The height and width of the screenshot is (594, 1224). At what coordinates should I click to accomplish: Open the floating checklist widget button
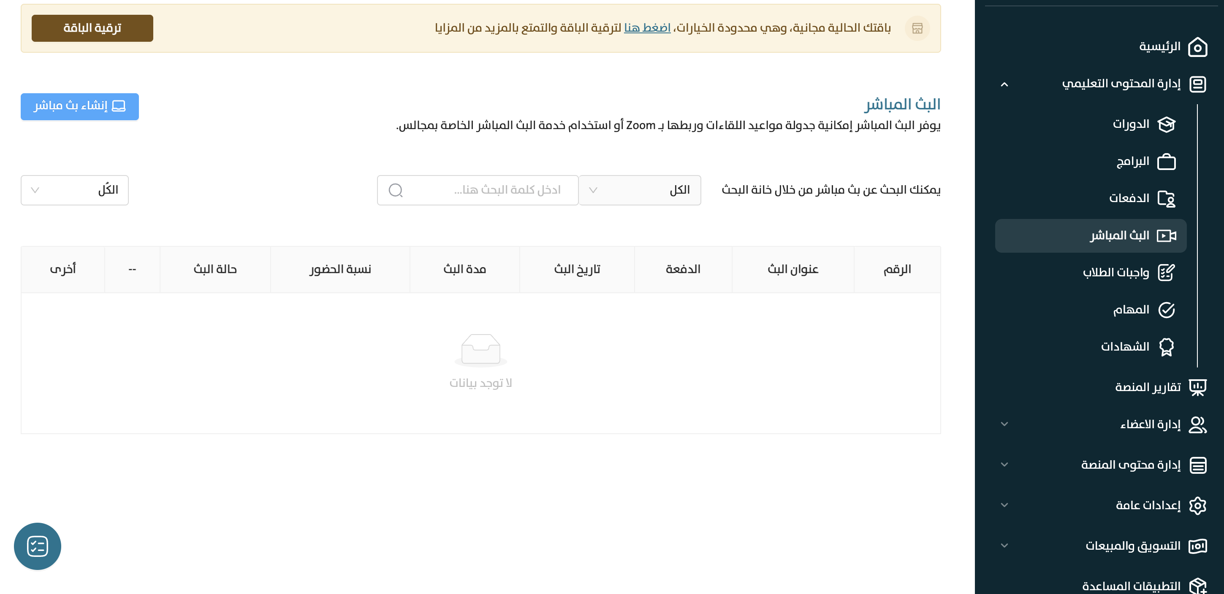38,546
